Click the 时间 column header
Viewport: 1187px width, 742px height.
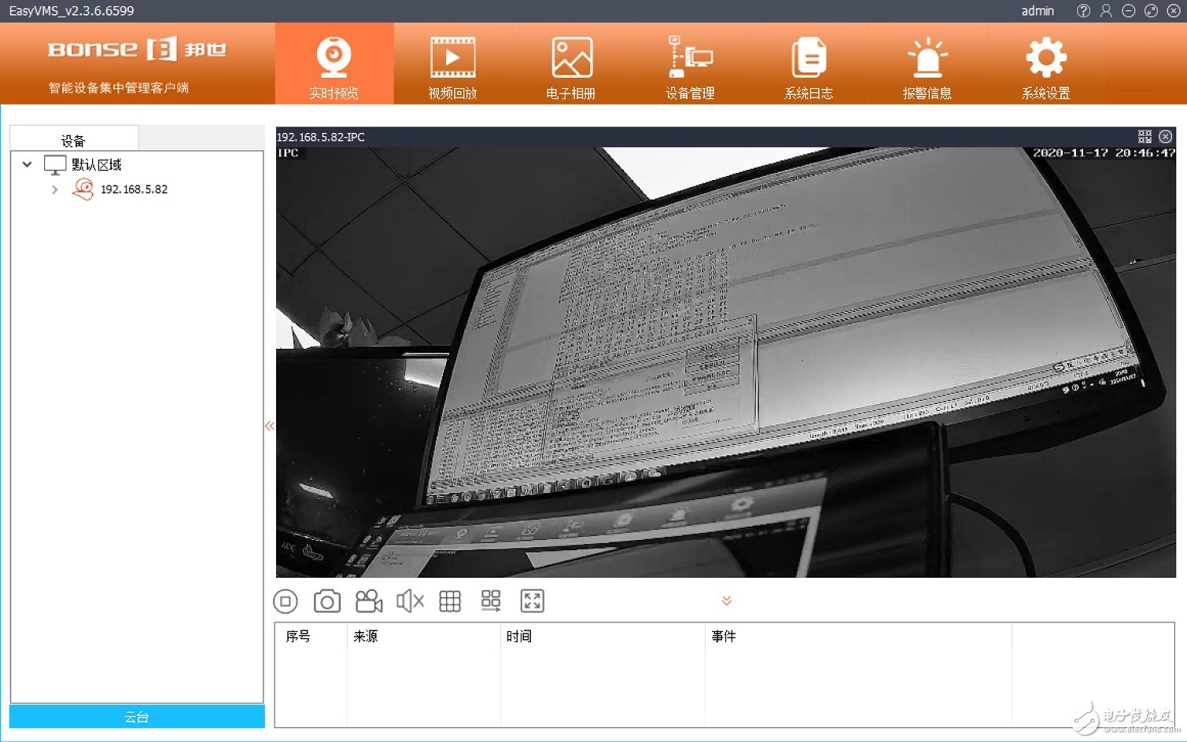[x=519, y=636]
